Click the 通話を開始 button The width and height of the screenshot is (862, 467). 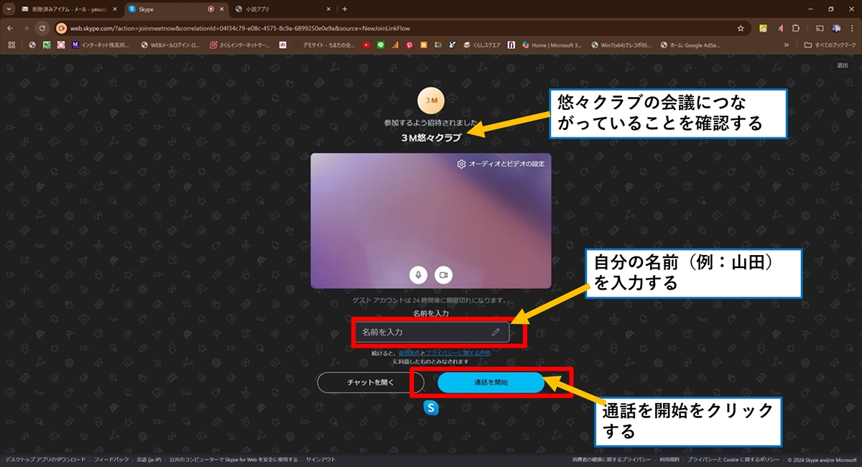pos(491,383)
